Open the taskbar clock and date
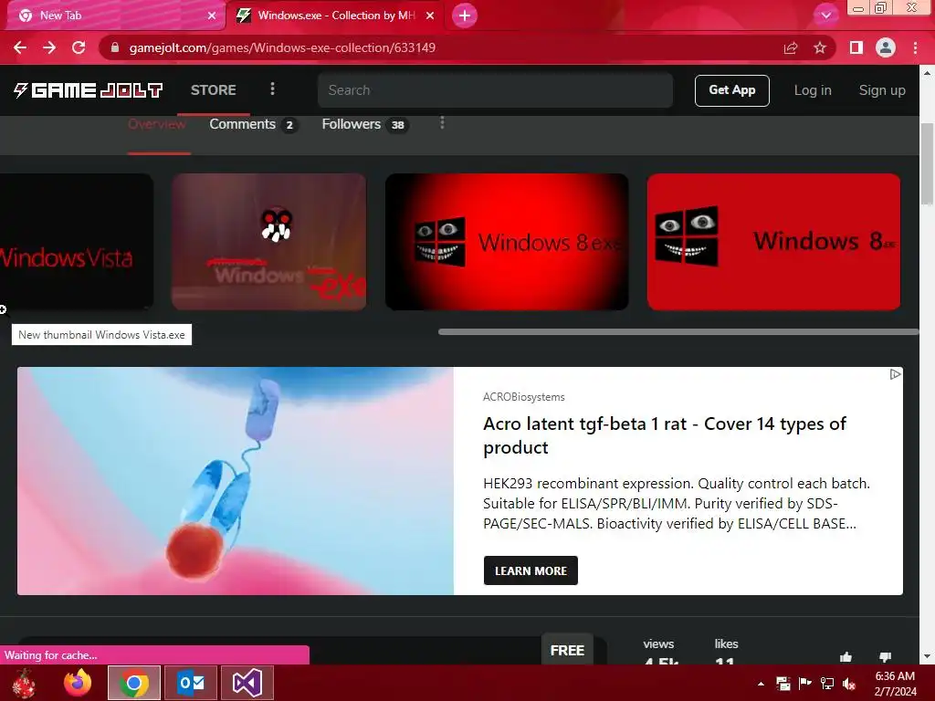The image size is (935, 701). click(895, 684)
